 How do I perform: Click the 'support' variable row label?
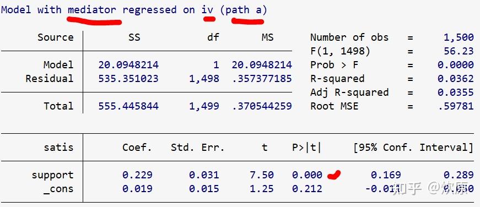coord(52,175)
